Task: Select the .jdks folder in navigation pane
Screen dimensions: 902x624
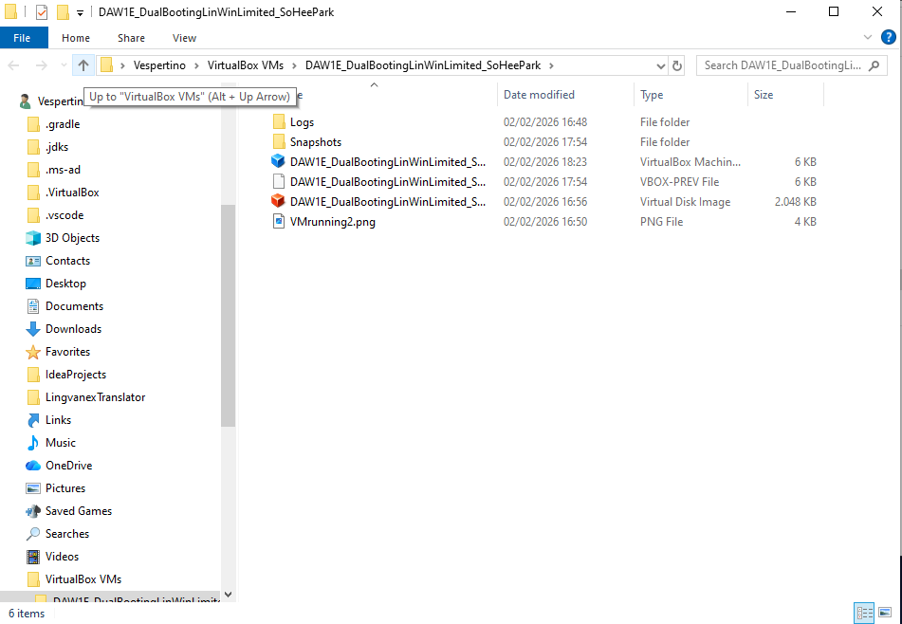Action: [x=56, y=147]
